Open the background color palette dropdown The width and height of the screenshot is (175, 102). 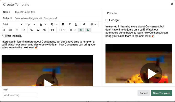point(54,24)
